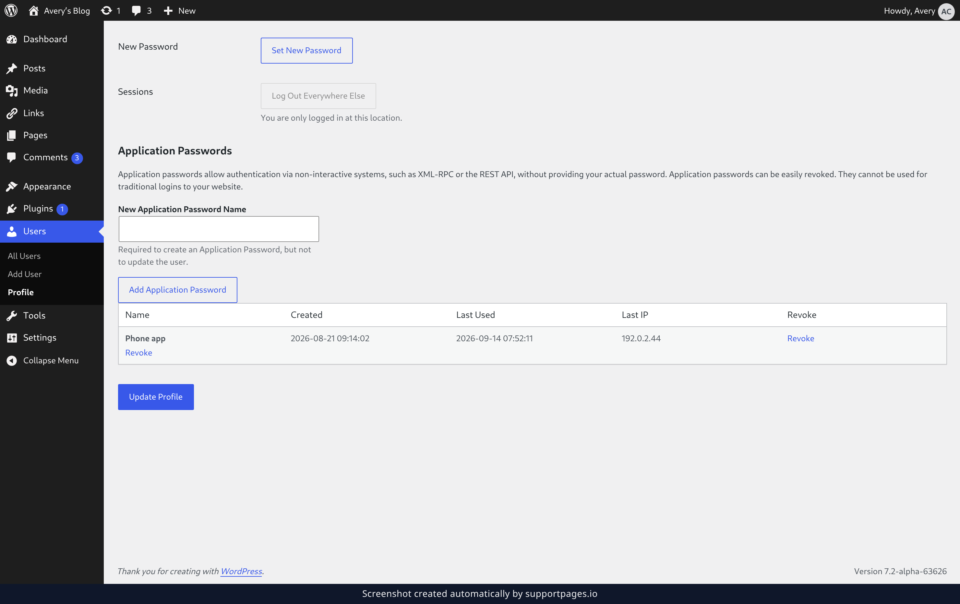Image resolution: width=960 pixels, height=604 pixels.
Task: Click the Media icon in sidebar
Action: [x=12, y=91]
